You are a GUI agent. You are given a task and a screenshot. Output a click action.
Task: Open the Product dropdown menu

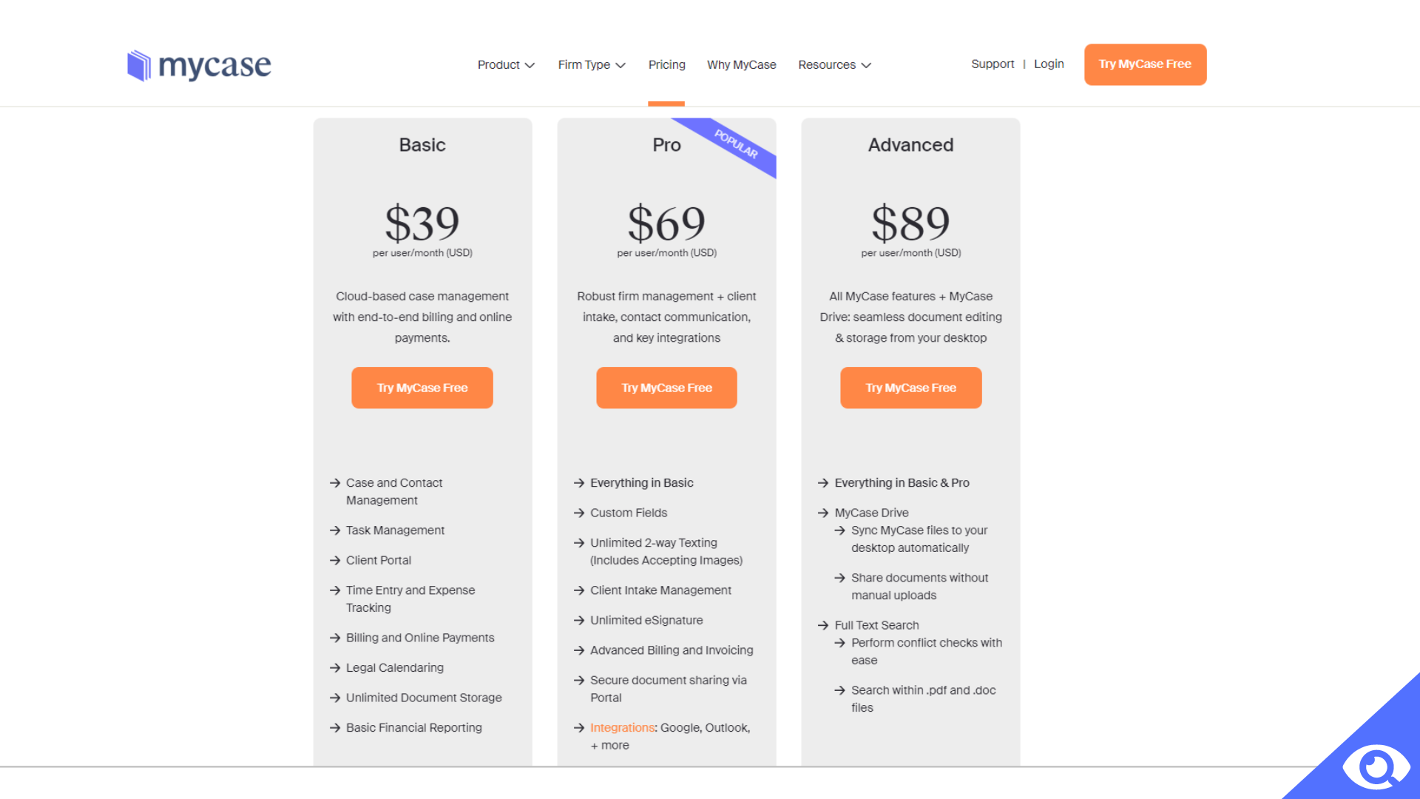tap(503, 64)
